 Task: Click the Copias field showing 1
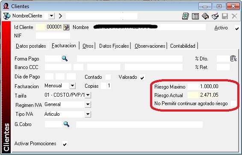point(106,86)
